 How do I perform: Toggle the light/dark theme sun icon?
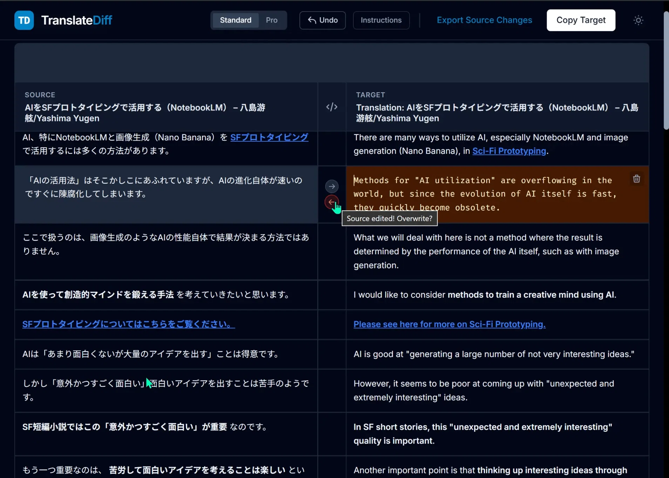point(638,20)
